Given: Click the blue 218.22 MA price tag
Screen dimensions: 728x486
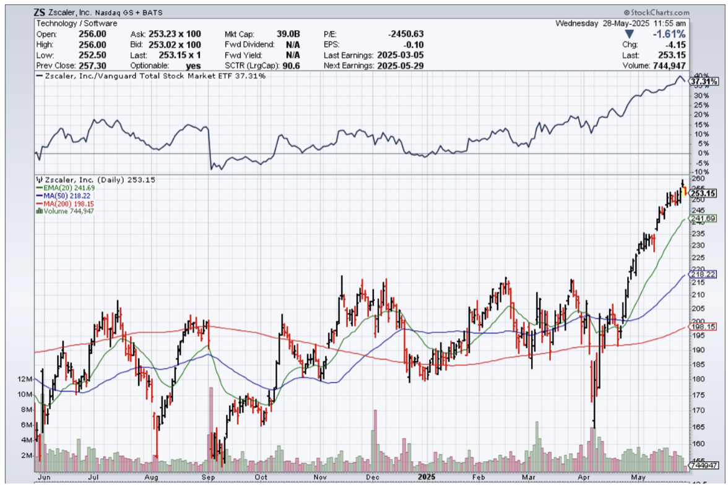Looking at the screenshot, I should coord(704,274).
